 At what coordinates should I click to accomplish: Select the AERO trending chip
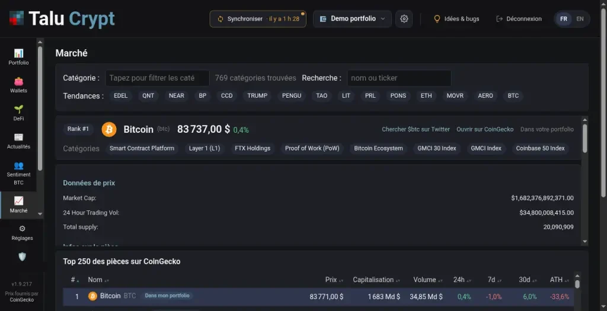point(485,95)
